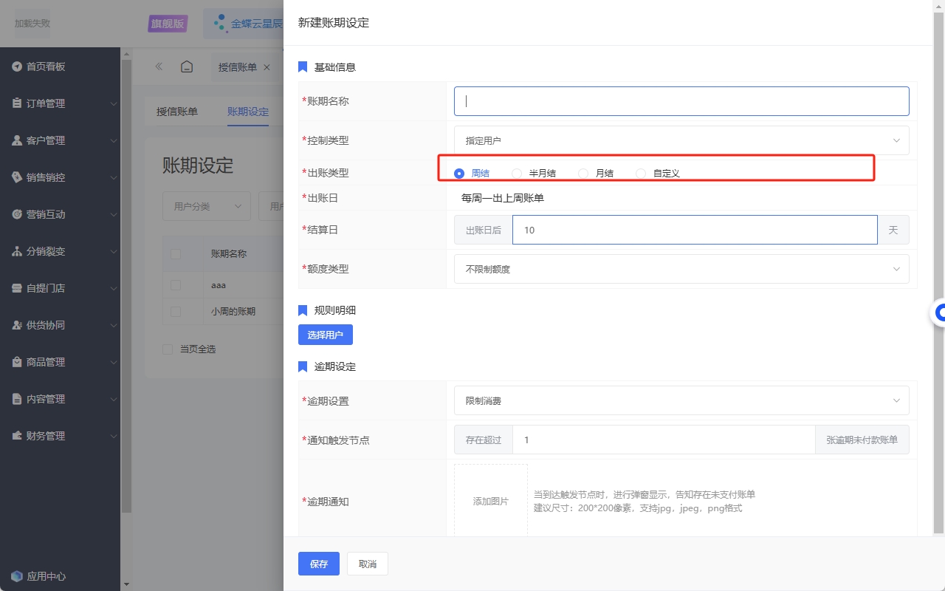Click the dialog's vertical scrollbar

(x=939, y=273)
